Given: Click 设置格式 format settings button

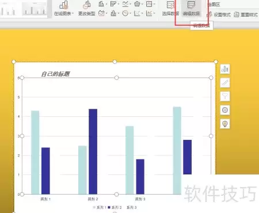Looking at the screenshot, I should 219,14.
